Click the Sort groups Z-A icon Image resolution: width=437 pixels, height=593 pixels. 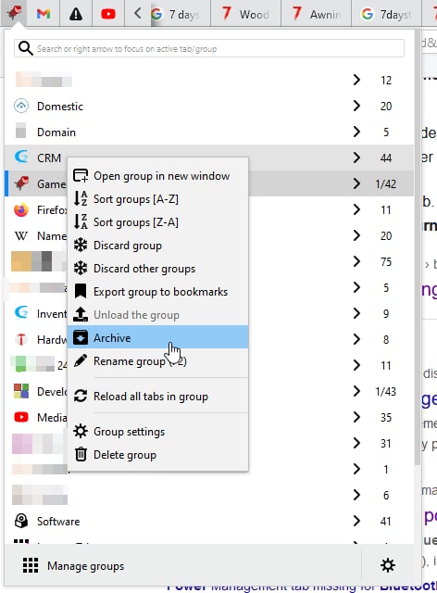point(81,222)
